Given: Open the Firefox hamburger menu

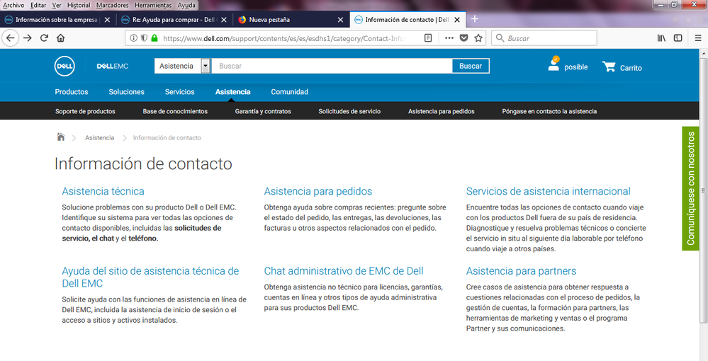Looking at the screenshot, I should [x=698, y=38].
